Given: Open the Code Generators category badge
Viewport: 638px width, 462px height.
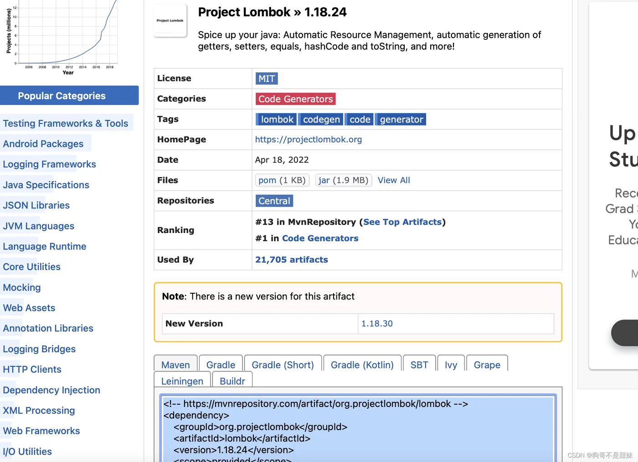Looking at the screenshot, I should click(x=295, y=99).
